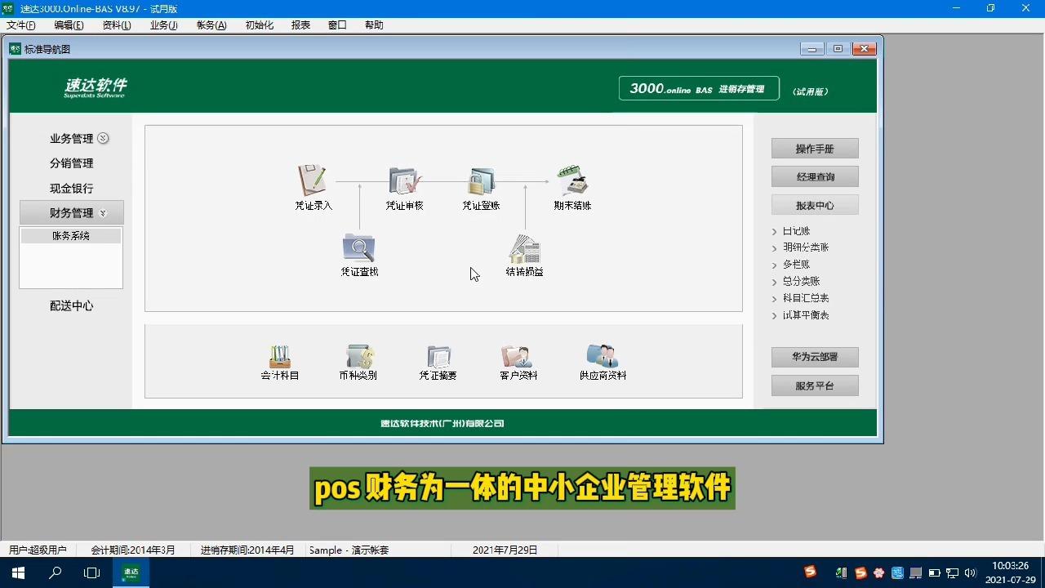Open Windows Start menu
The height and width of the screenshot is (588, 1045).
[x=18, y=572]
